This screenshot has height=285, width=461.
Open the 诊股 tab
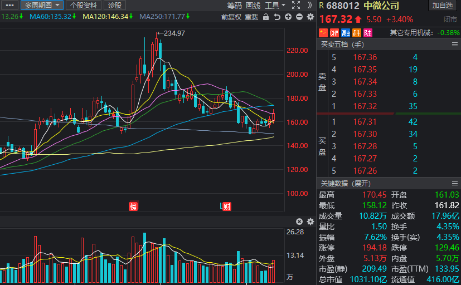(114, 5)
